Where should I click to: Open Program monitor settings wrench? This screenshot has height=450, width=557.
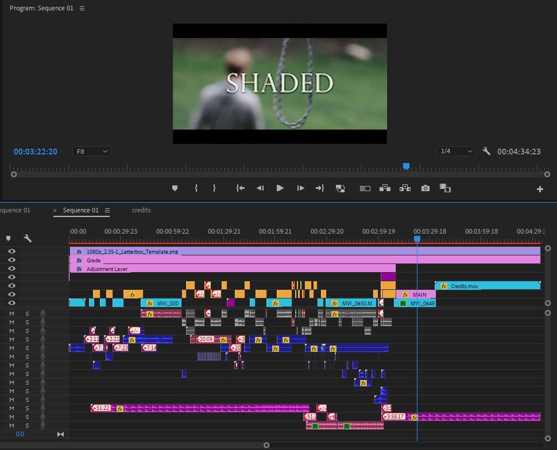pyautogui.click(x=486, y=152)
